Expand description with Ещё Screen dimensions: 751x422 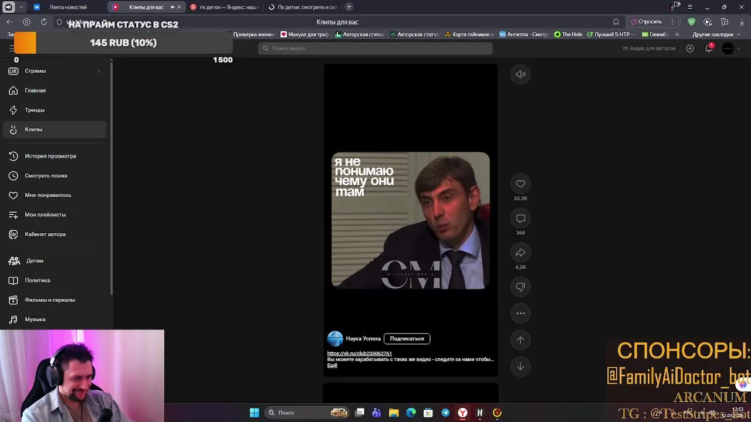332,365
